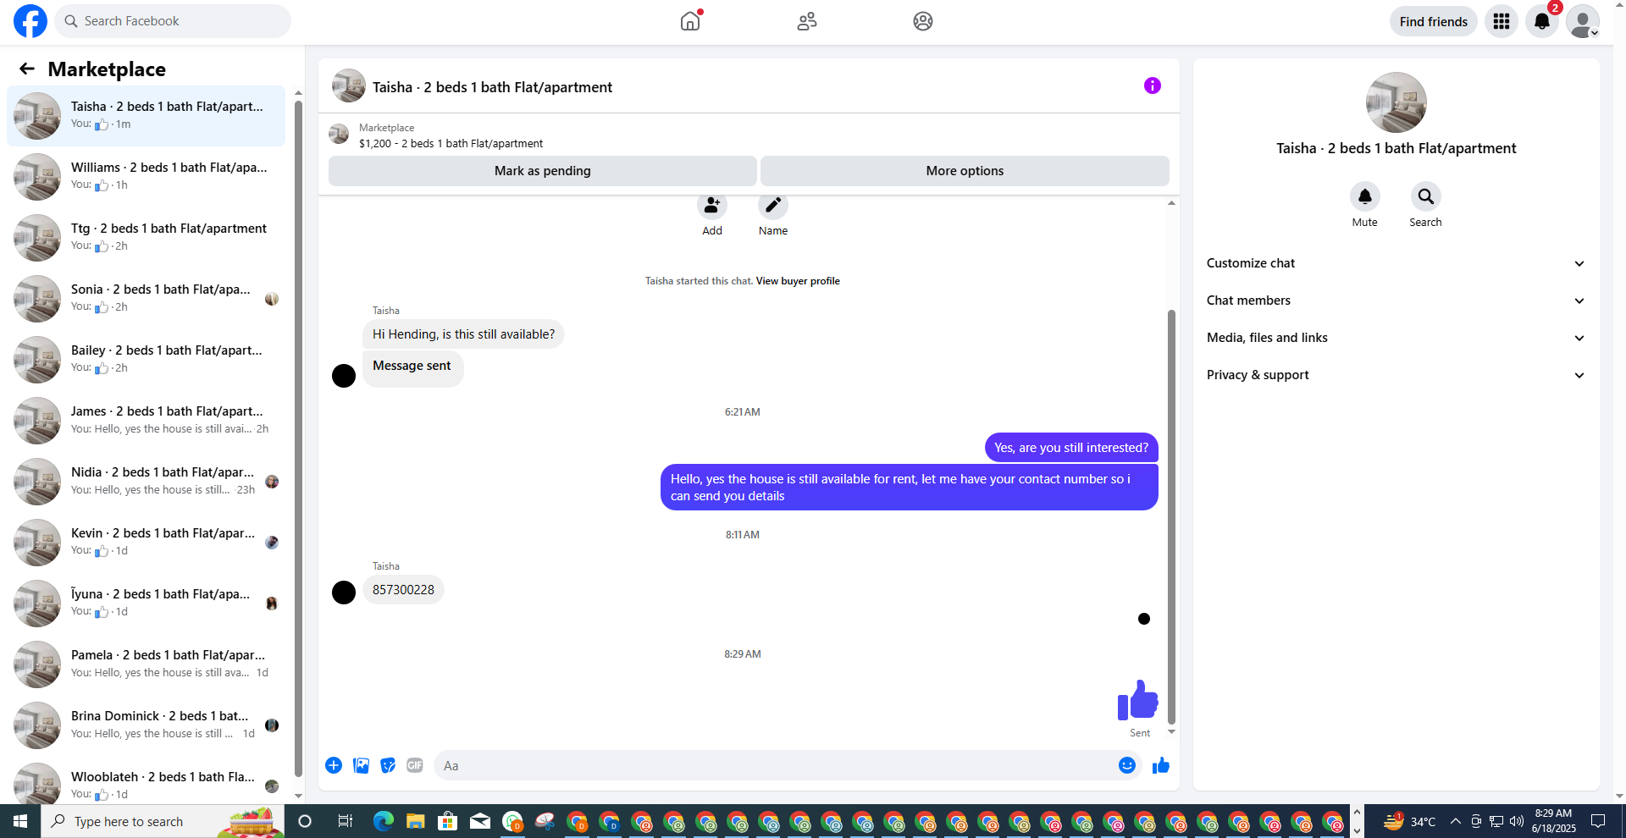Screen dimensions: 1626x838
Task: Click the Facebook logo
Action: (30, 21)
